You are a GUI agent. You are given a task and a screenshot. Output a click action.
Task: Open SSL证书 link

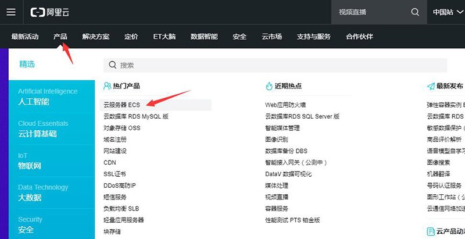[x=115, y=174]
